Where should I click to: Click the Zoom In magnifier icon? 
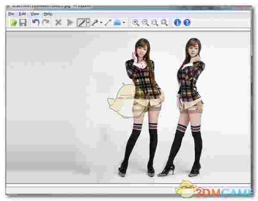(x=136, y=23)
